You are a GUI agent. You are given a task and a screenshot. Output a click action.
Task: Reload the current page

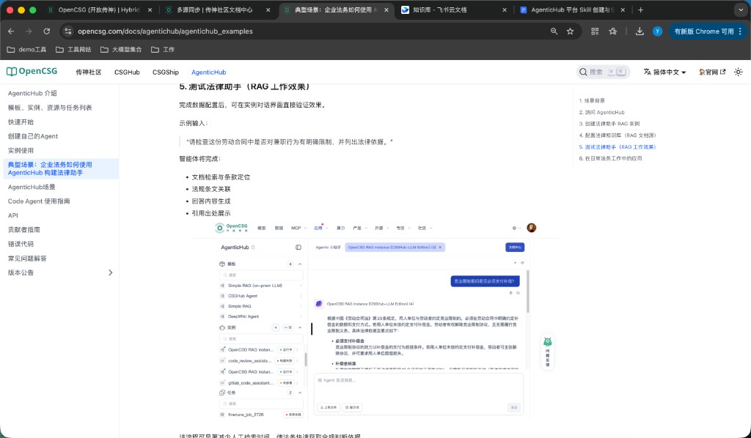pos(47,32)
